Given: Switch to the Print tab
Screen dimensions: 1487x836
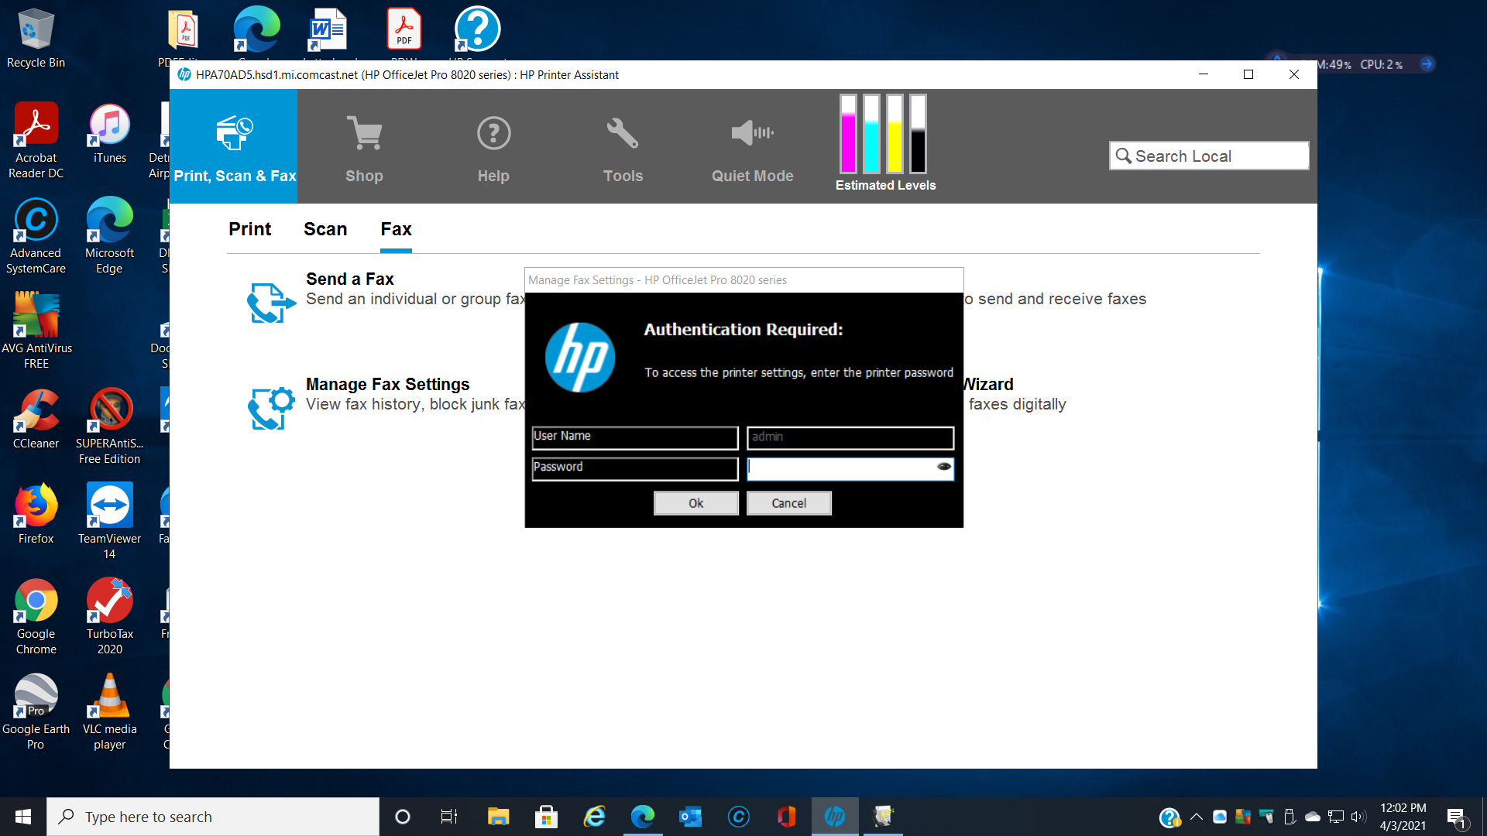Looking at the screenshot, I should point(249,229).
